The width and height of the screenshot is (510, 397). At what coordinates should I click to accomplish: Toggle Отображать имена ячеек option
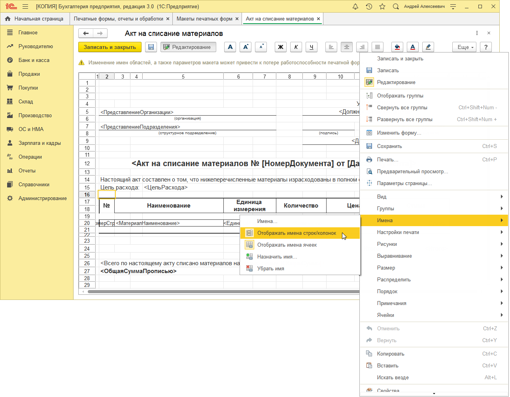[300, 245]
